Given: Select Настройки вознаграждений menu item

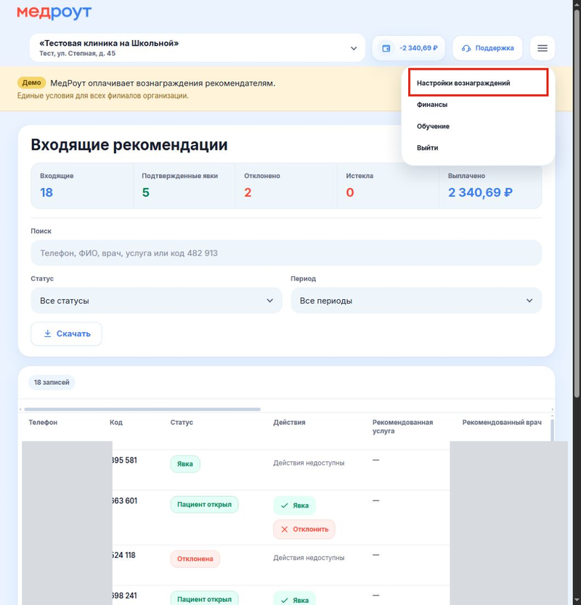Looking at the screenshot, I should point(479,83).
